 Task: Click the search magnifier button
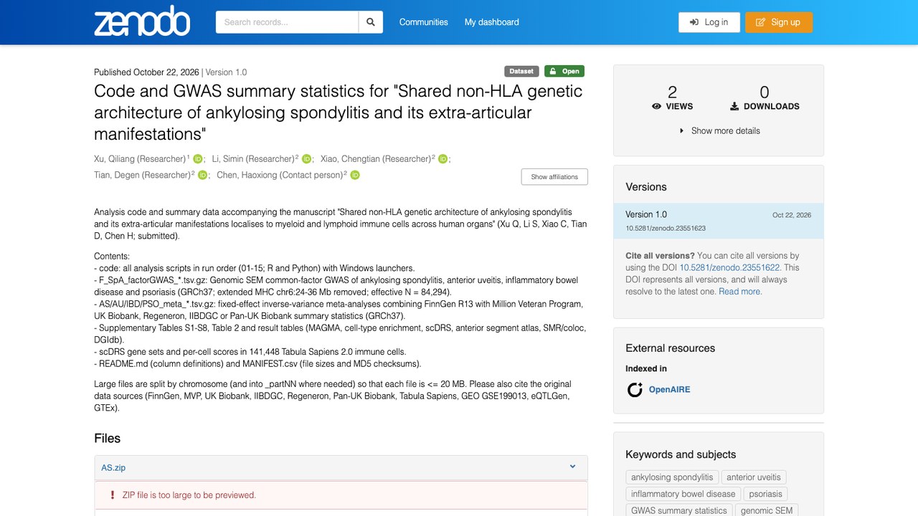pyautogui.click(x=371, y=22)
